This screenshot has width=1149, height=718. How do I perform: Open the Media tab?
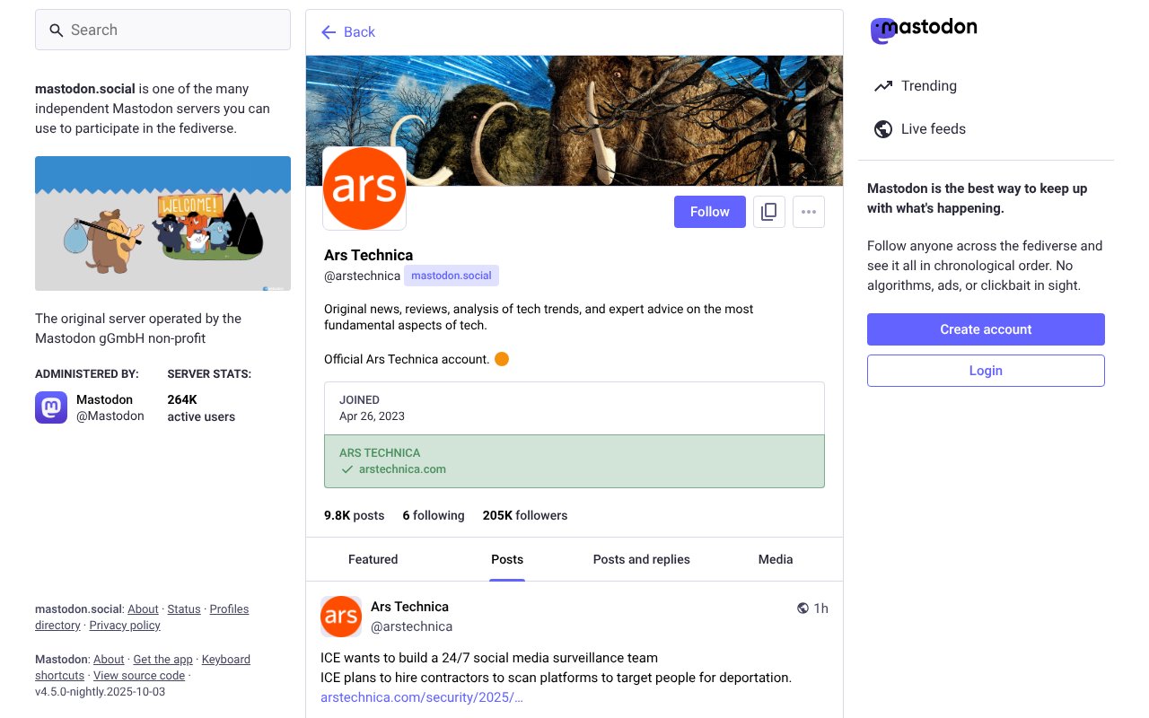pos(775,559)
